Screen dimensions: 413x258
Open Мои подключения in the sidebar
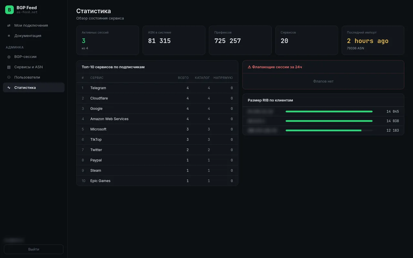coord(34,25)
